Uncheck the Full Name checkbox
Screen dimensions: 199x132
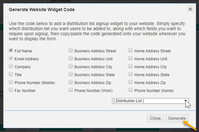pos(11,50)
